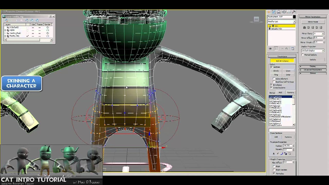This screenshot has height=185, width=329.
Task: Open the Display command panel tab
Action: click(289, 12)
